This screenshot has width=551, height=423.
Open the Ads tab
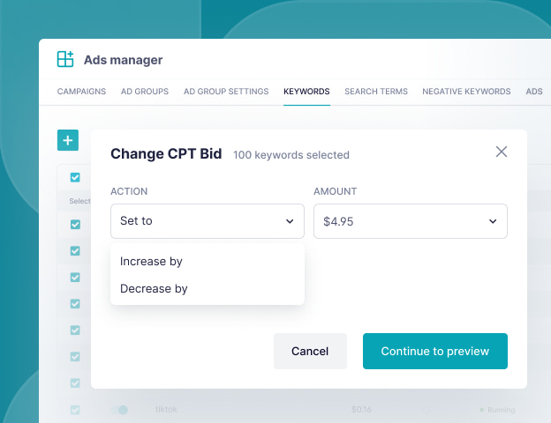click(534, 92)
